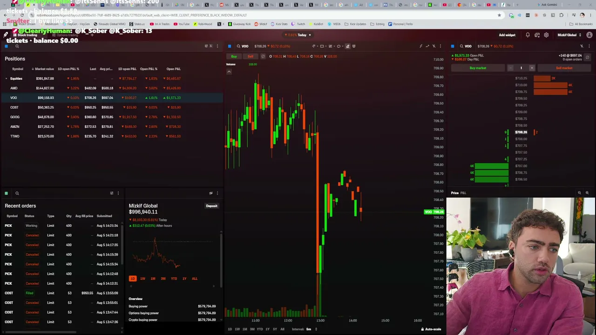This screenshot has height=335, width=596.
Task: Switch the ladder to the P&L tab
Action: click(463, 193)
